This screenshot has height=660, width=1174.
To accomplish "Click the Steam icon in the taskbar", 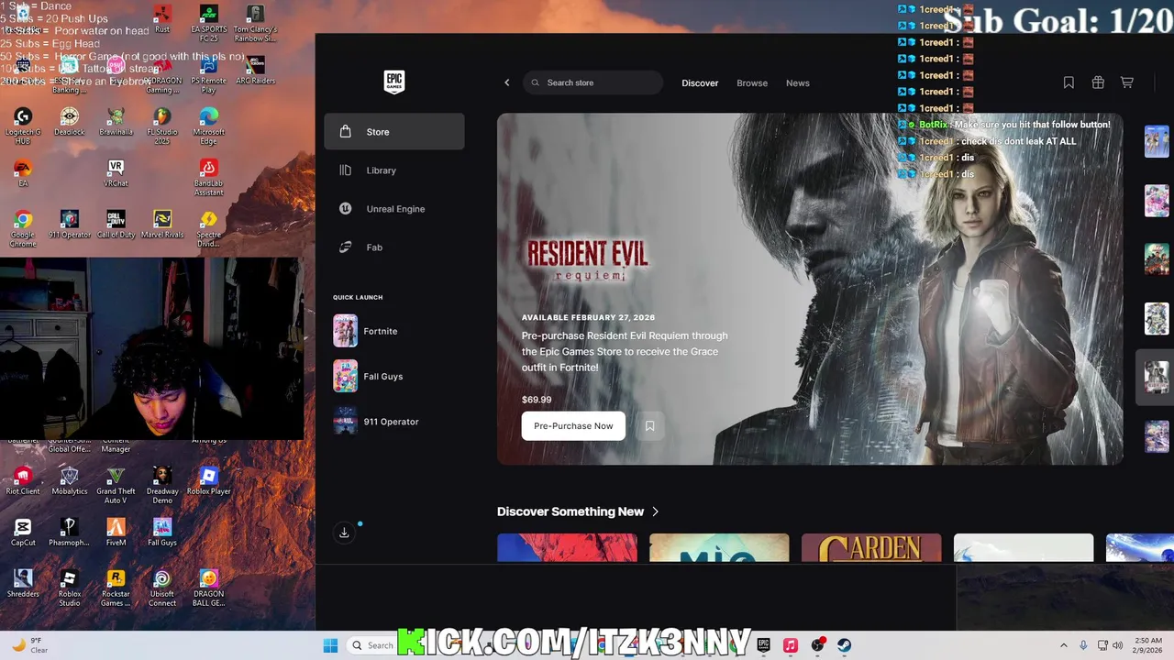I will (844, 645).
